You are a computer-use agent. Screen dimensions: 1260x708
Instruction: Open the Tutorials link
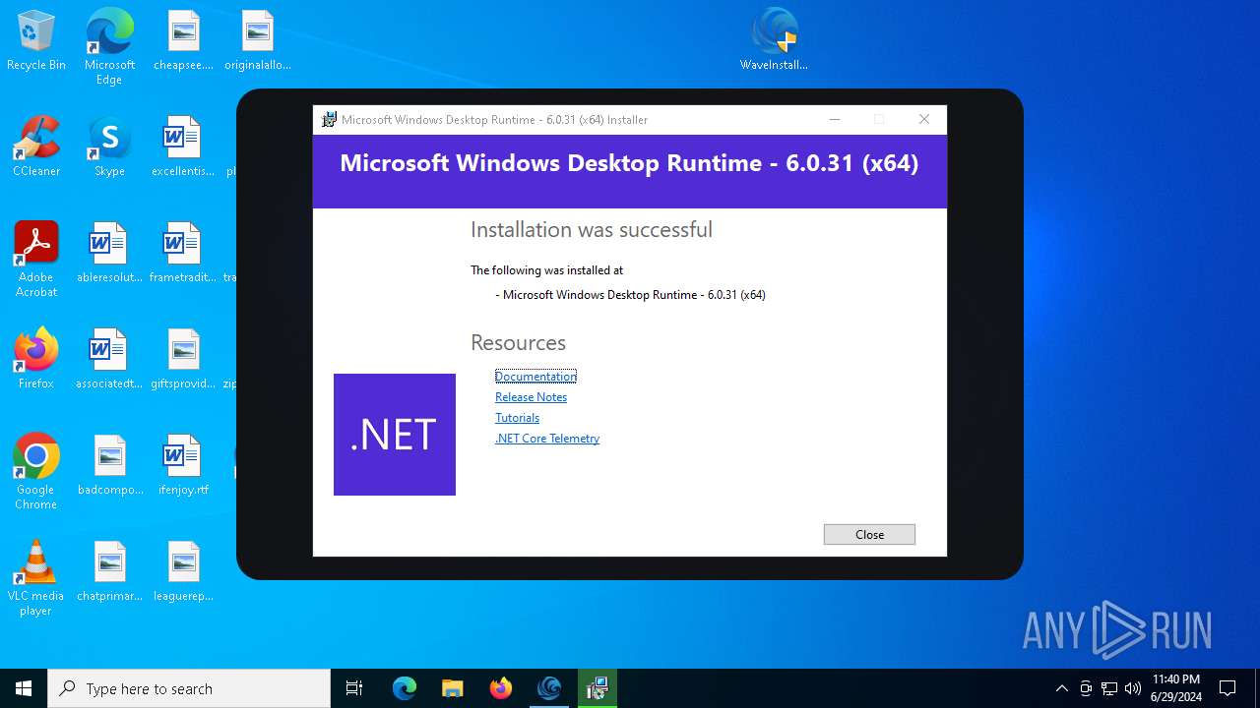click(517, 418)
